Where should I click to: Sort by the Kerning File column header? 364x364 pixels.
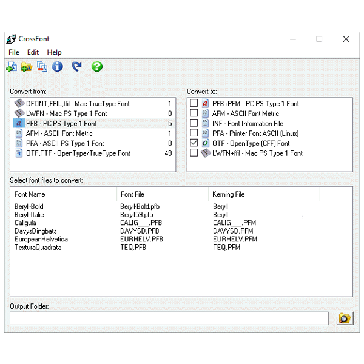[x=264, y=194]
